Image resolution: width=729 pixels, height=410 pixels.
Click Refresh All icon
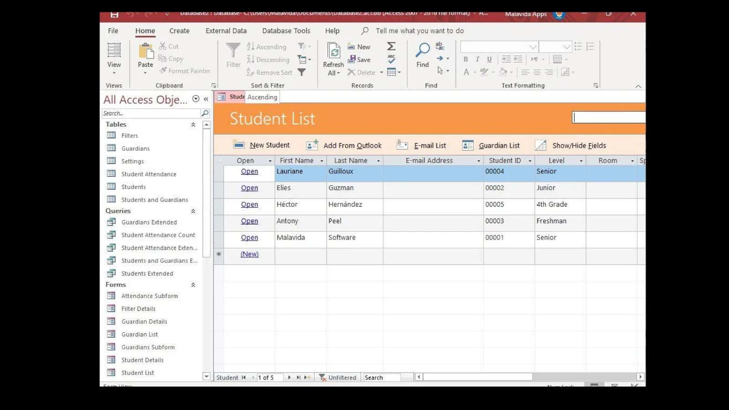coord(334,51)
